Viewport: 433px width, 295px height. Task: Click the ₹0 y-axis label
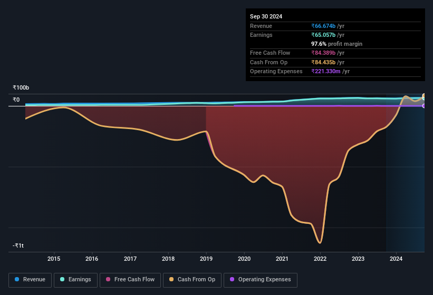tap(16, 100)
